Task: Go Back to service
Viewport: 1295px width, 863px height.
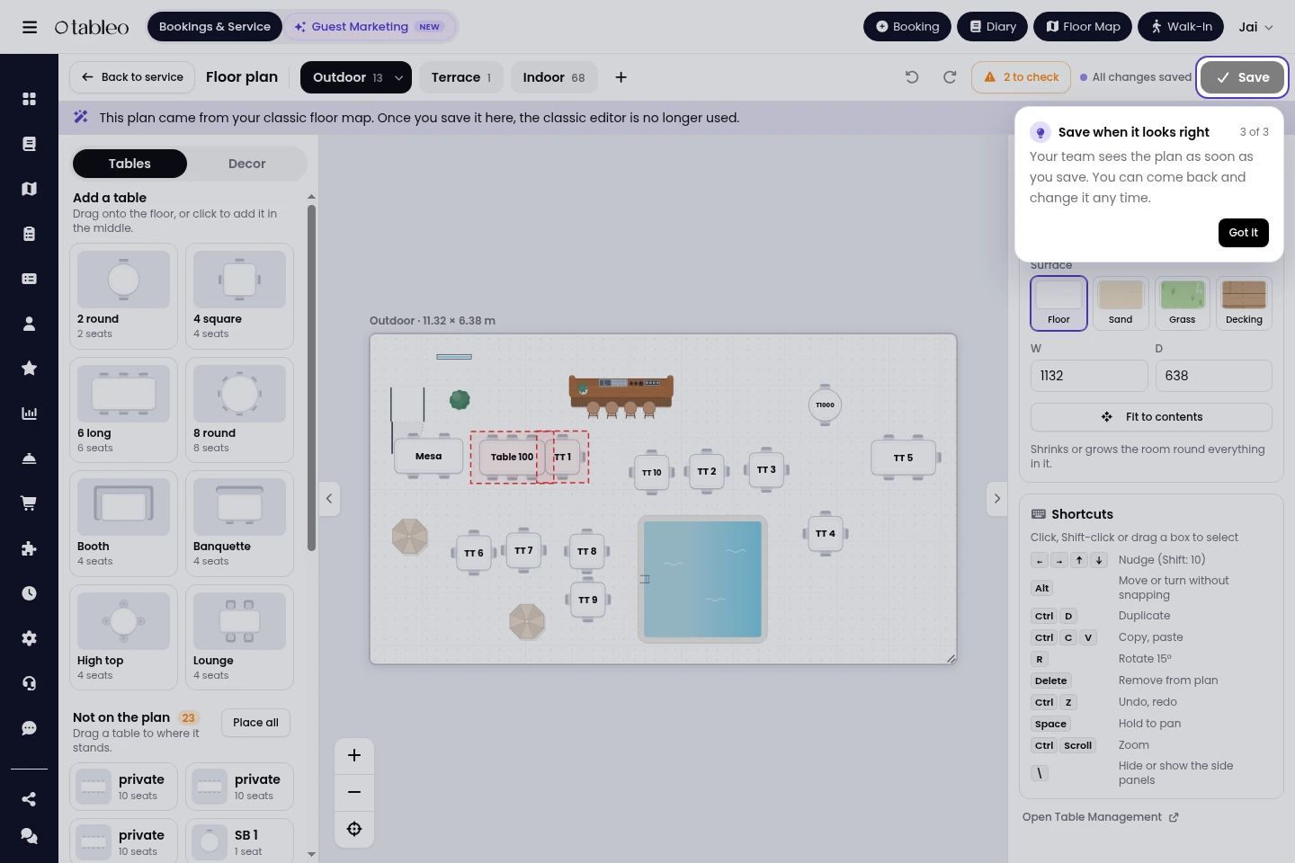Action: [132, 77]
